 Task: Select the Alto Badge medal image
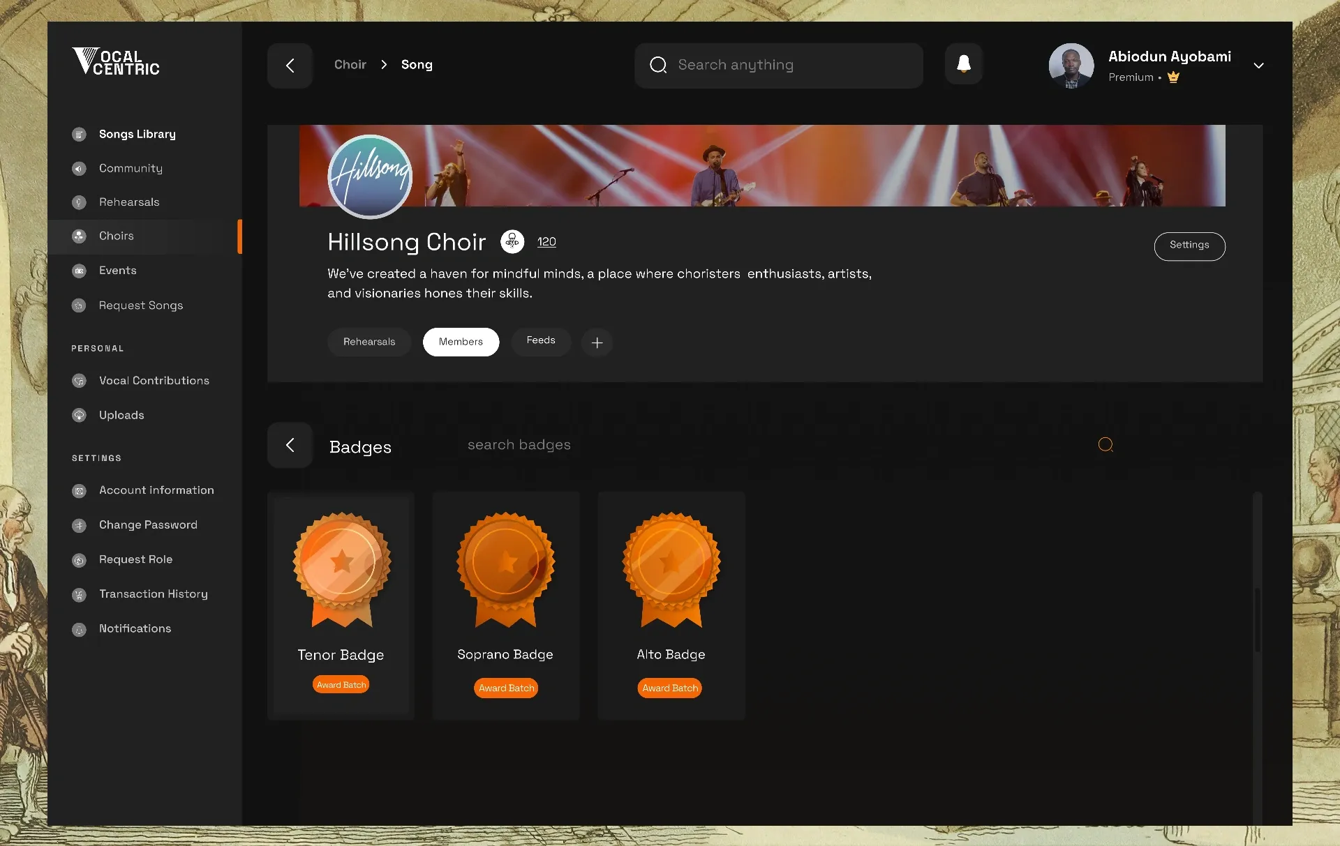click(x=671, y=570)
